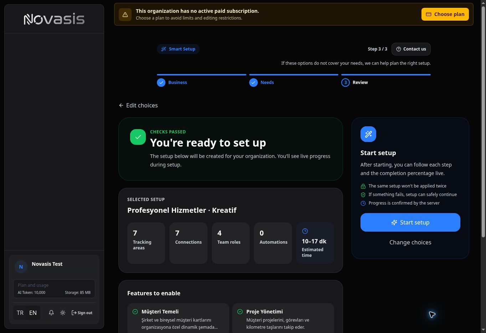Click the blue magic wand icon above Start setup

click(x=368, y=134)
